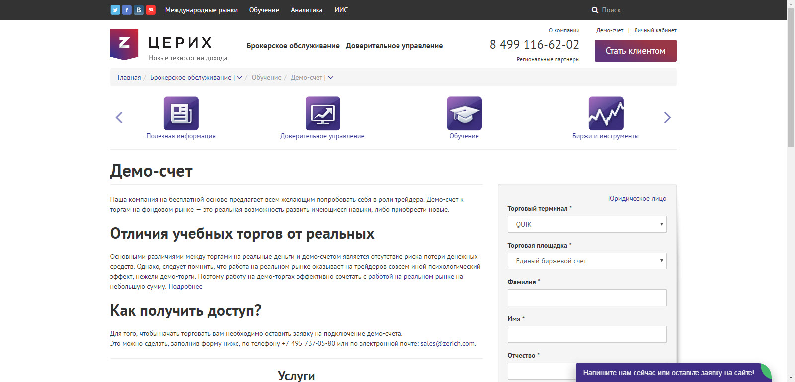
Task: Click the Стать клиентом button
Action: (x=636, y=51)
